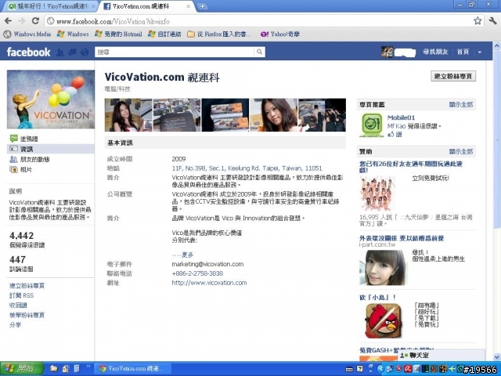The image size is (501, 376).
Task: Click 檢舉粉絲專頁 link in sidebar
Action: [27, 315]
